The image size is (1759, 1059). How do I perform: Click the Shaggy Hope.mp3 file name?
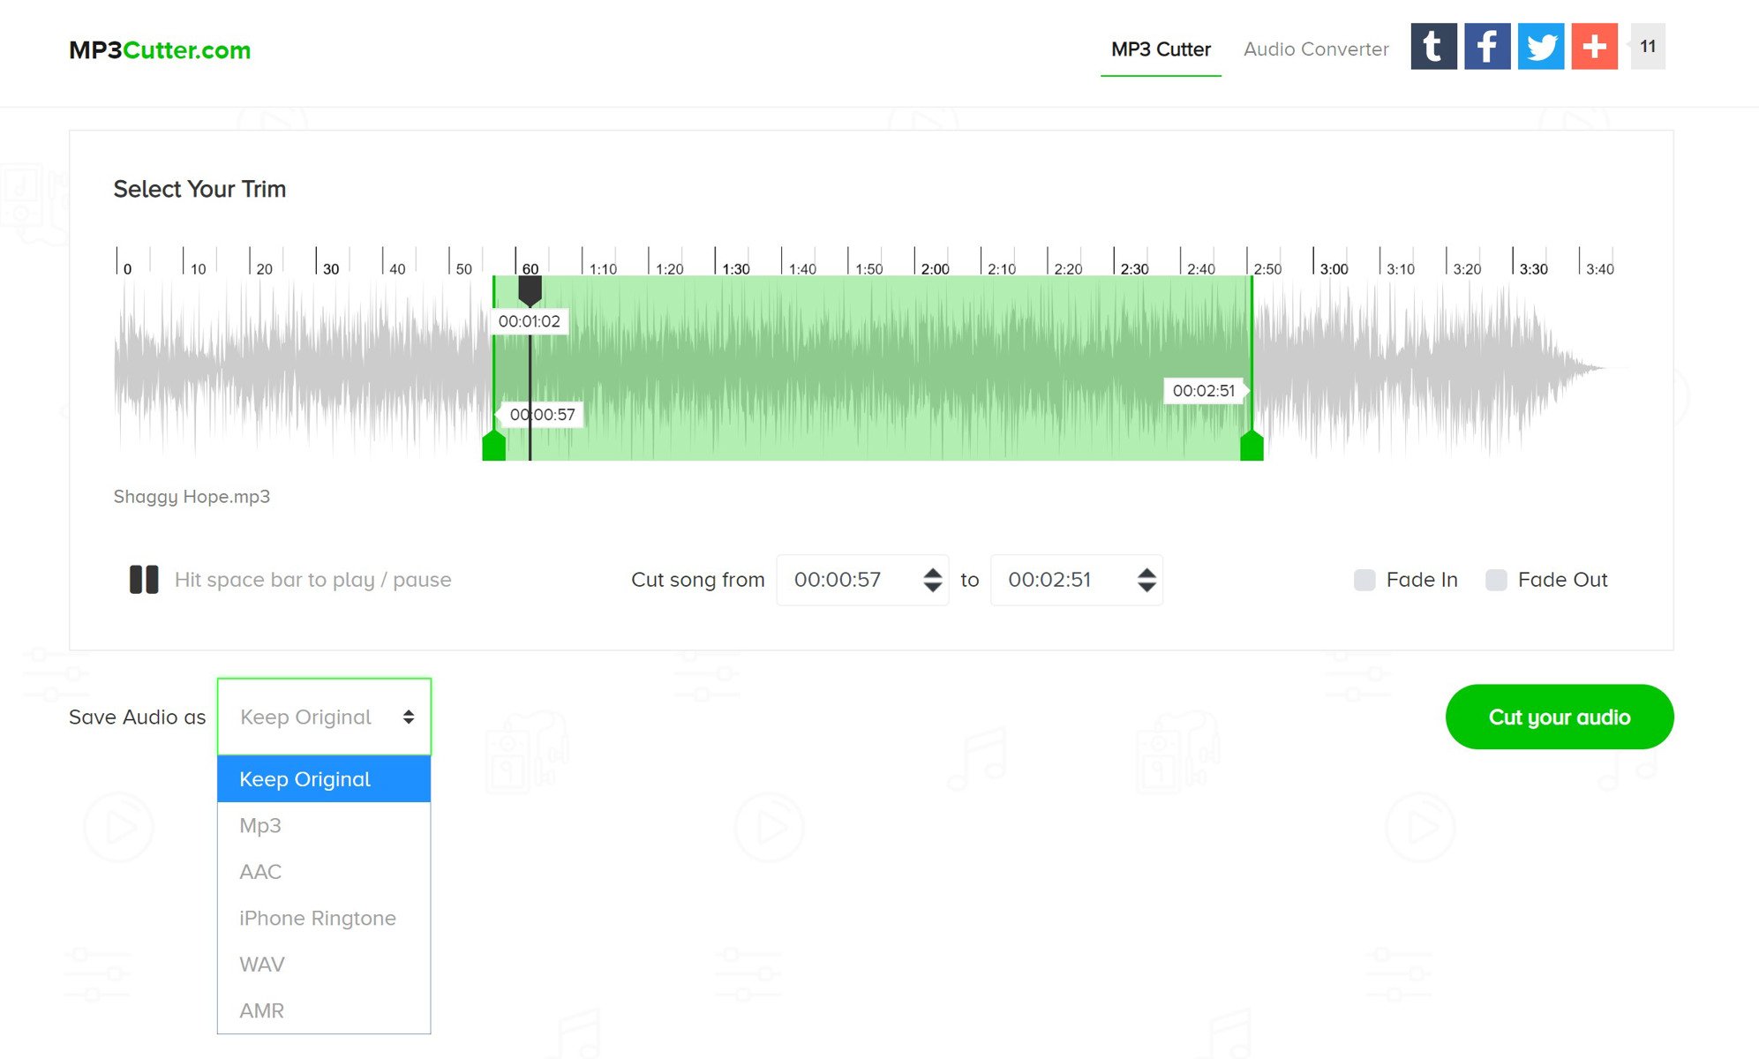coord(192,497)
